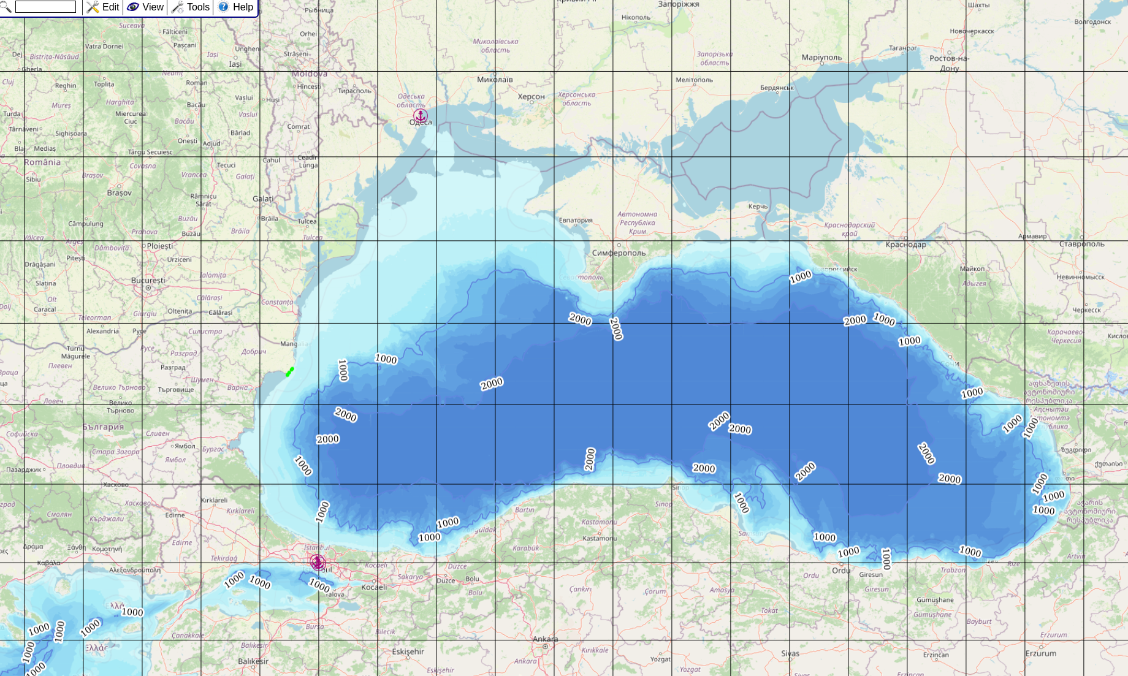Click the 'Маріуполь' city label
The height and width of the screenshot is (676, 1128).
pos(821,58)
